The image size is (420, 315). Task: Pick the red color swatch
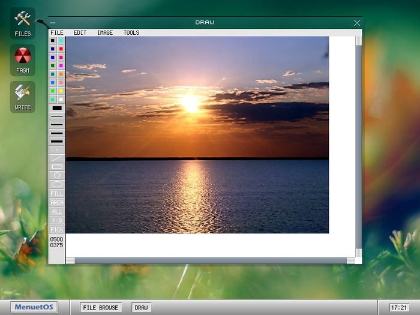pos(61,49)
